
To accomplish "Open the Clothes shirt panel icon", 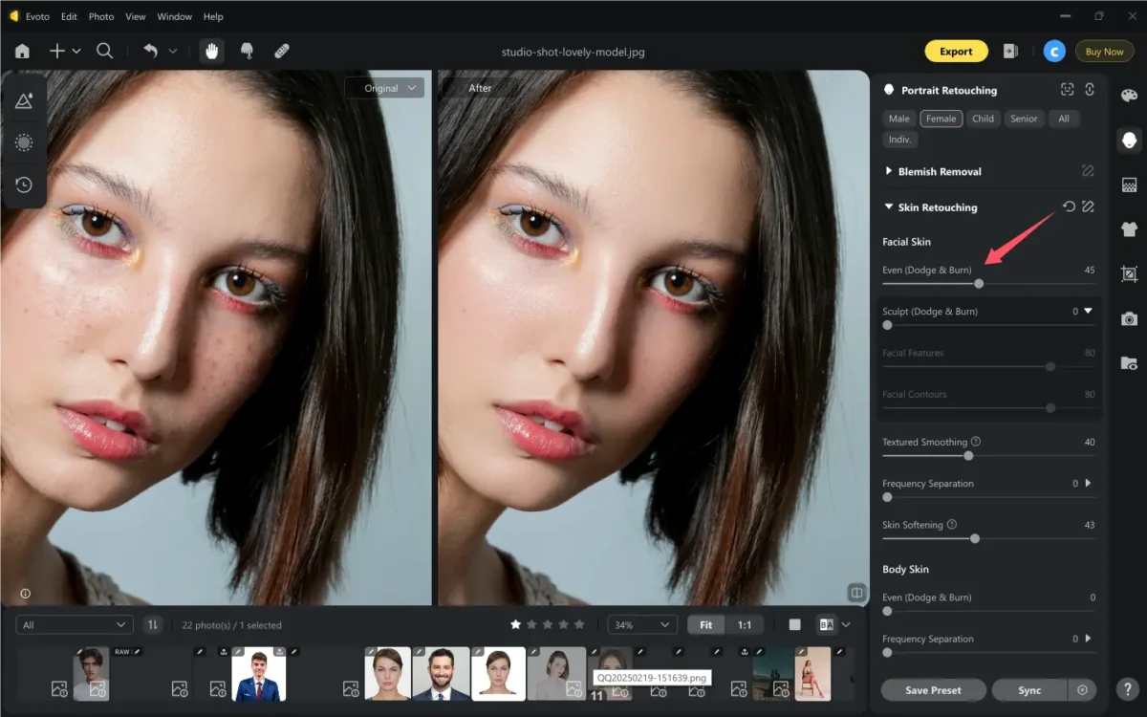I will [x=1129, y=228].
